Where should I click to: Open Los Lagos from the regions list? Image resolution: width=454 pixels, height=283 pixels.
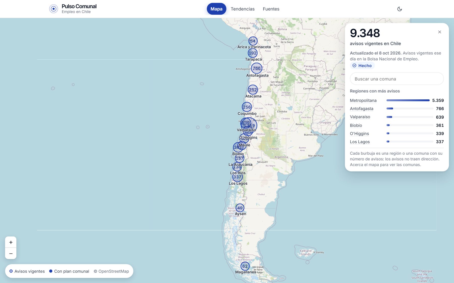point(360,142)
